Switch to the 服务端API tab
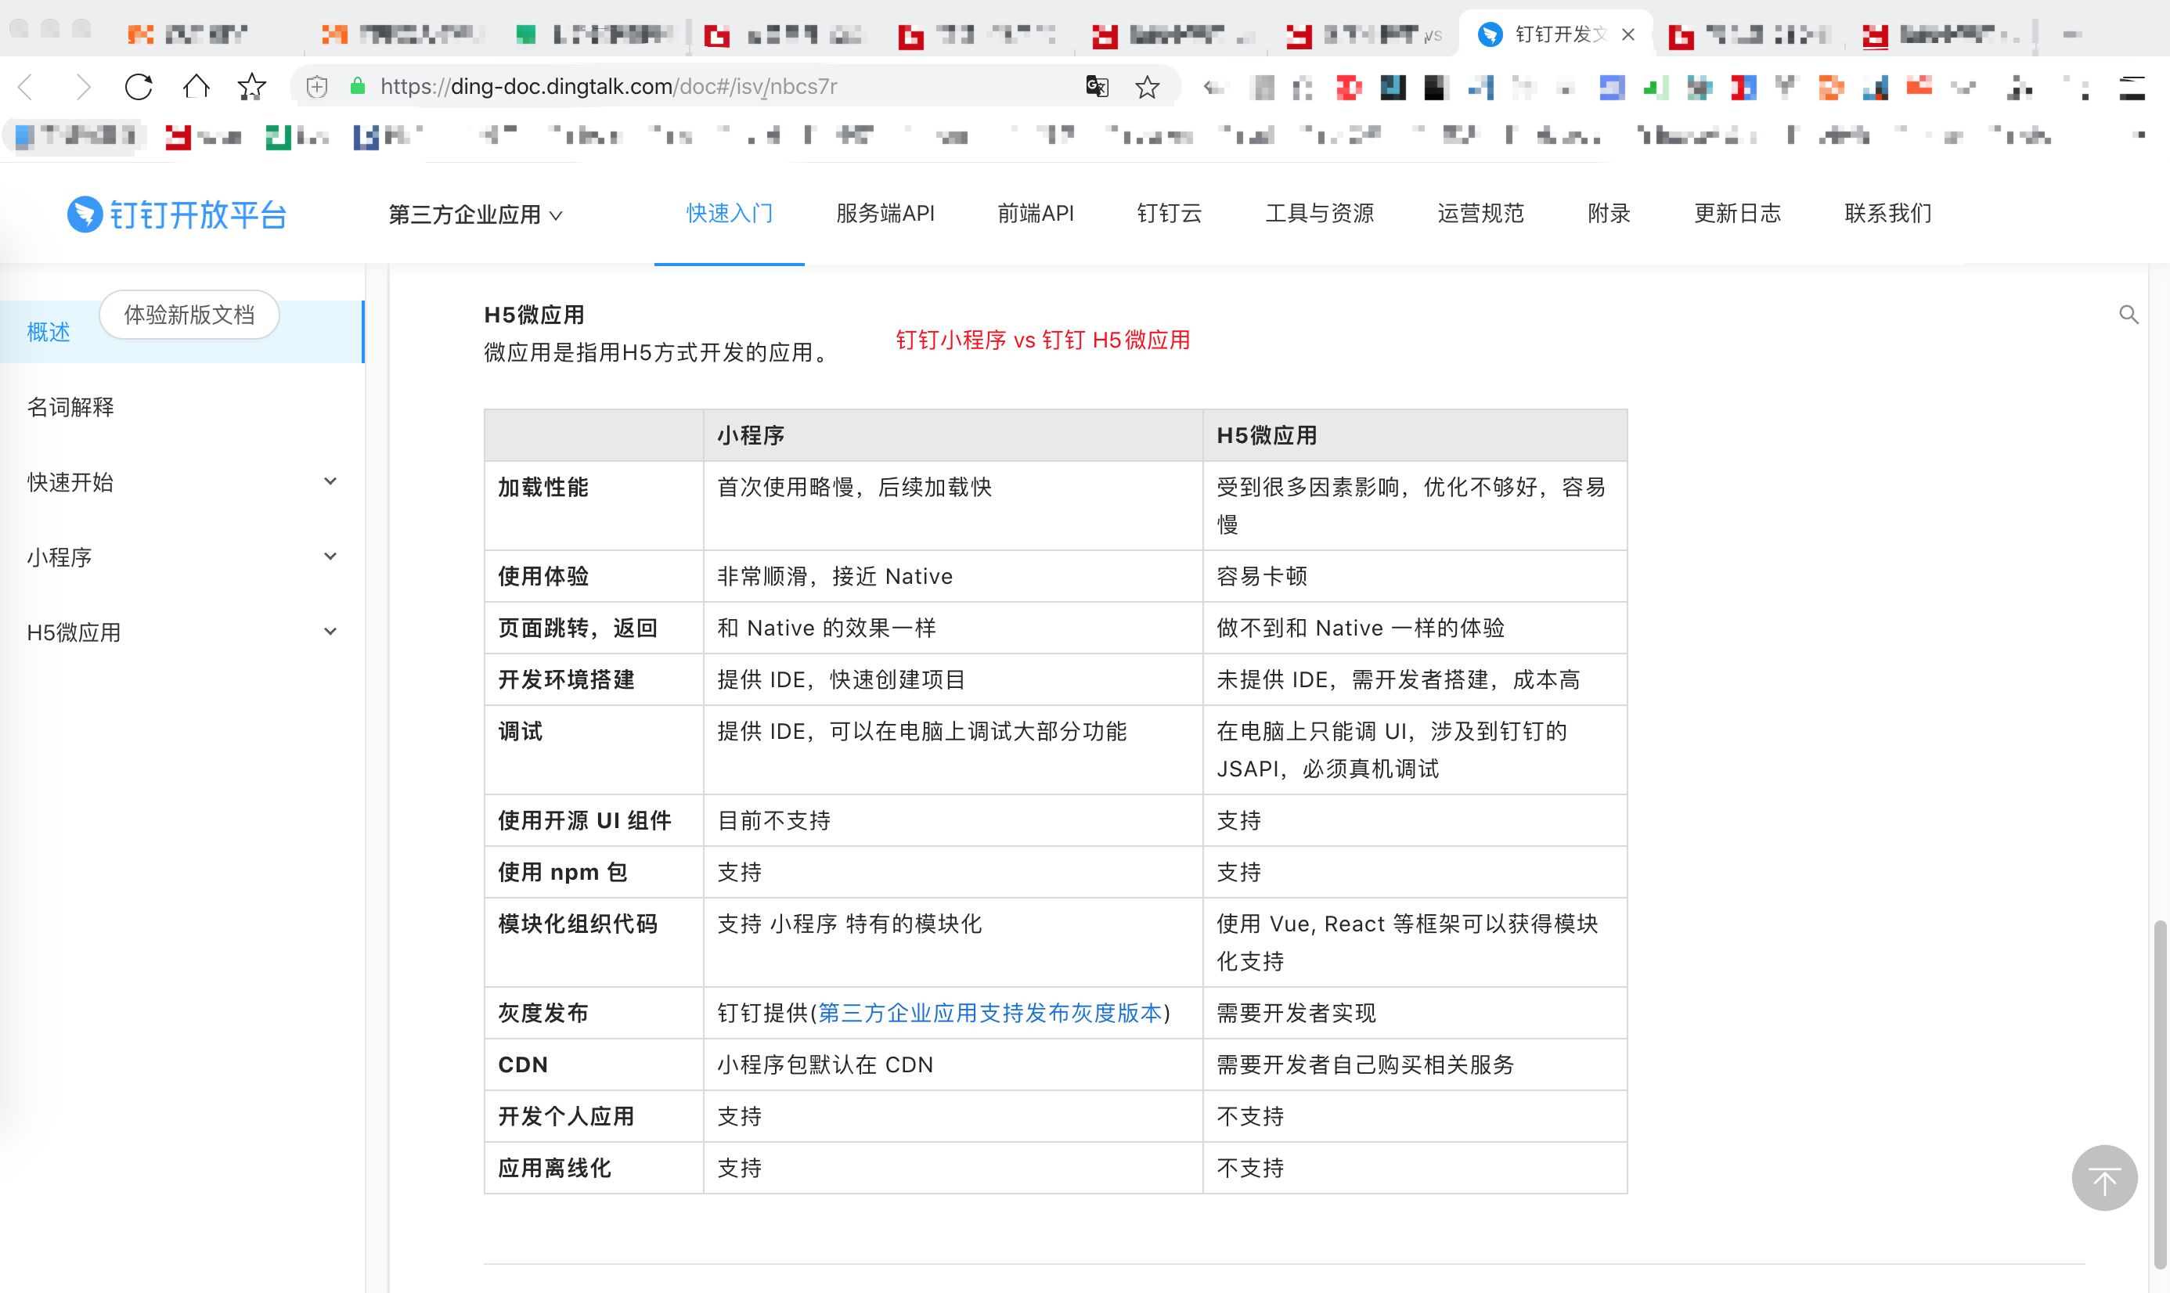 pos(885,214)
